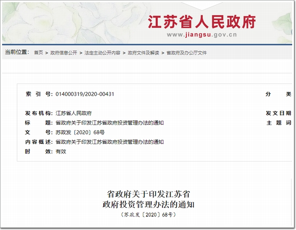This screenshot has width=296, height=230.
Task: Open the 首页 breadcrumb link
Action: tap(38, 53)
